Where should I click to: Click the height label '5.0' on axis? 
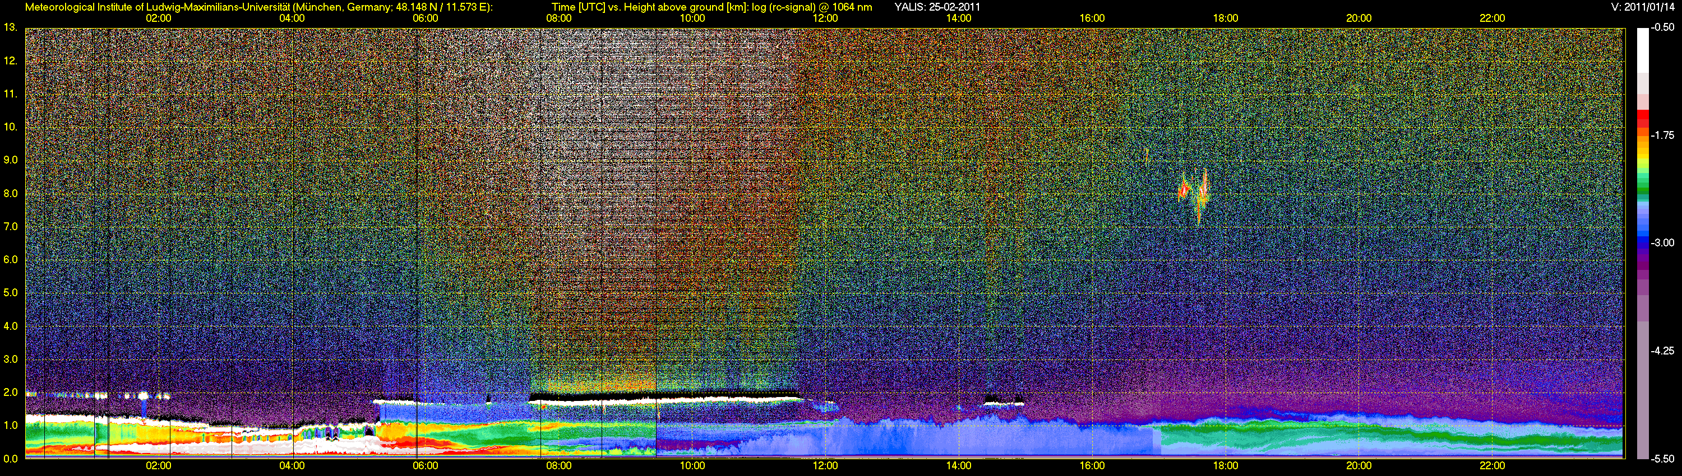pos(11,293)
